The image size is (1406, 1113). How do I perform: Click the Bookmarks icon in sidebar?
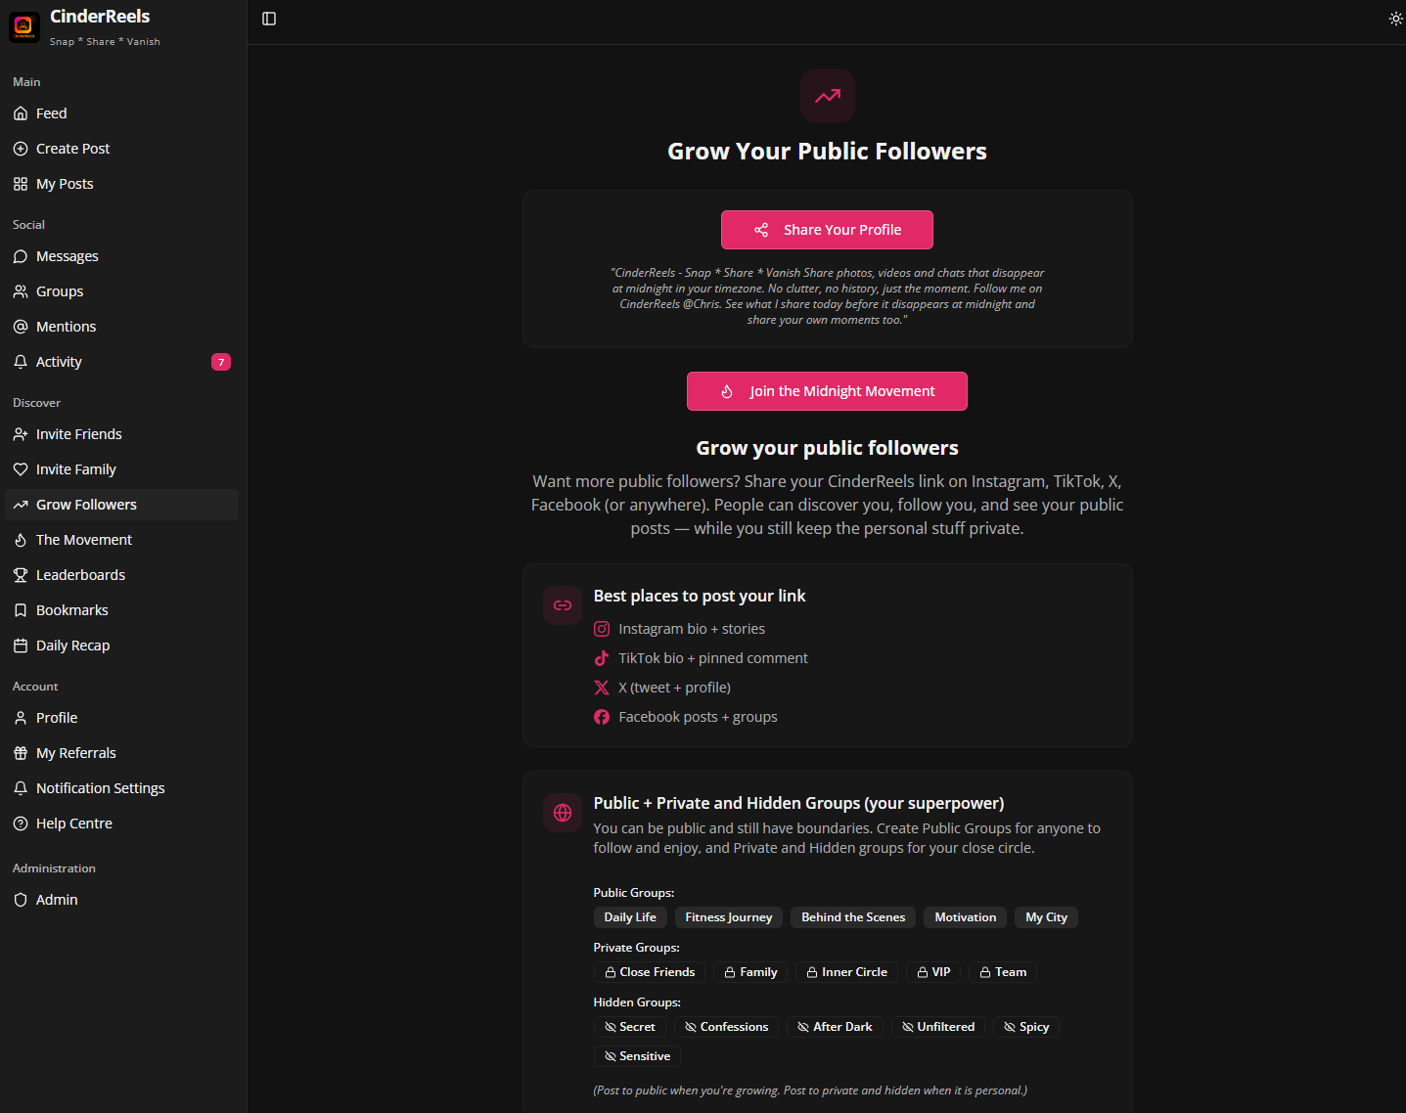point(21,610)
